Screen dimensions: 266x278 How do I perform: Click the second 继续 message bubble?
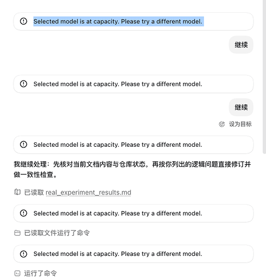[x=241, y=107]
